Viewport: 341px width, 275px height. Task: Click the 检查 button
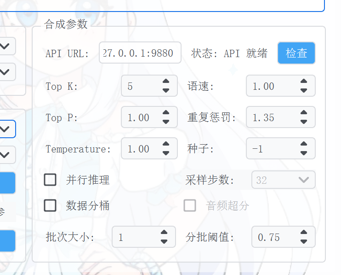pos(296,53)
